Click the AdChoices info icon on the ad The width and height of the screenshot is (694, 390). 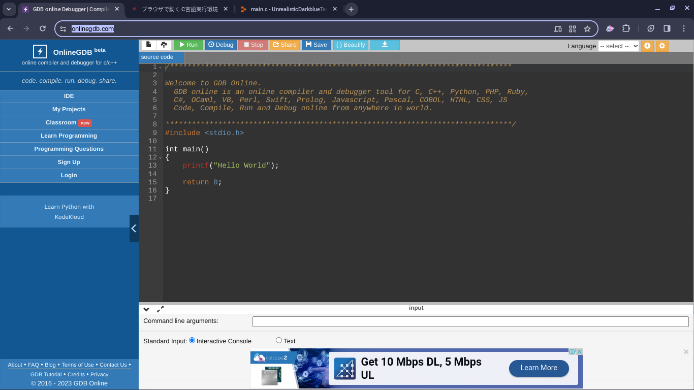click(x=572, y=351)
